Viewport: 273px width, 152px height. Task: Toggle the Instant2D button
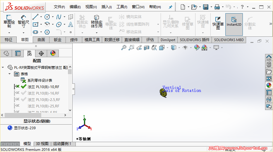pos(234,25)
